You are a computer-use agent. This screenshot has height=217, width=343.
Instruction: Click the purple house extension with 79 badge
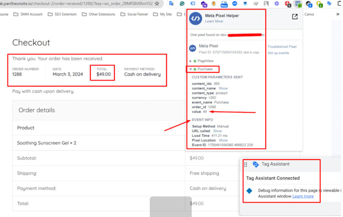click(x=203, y=4)
